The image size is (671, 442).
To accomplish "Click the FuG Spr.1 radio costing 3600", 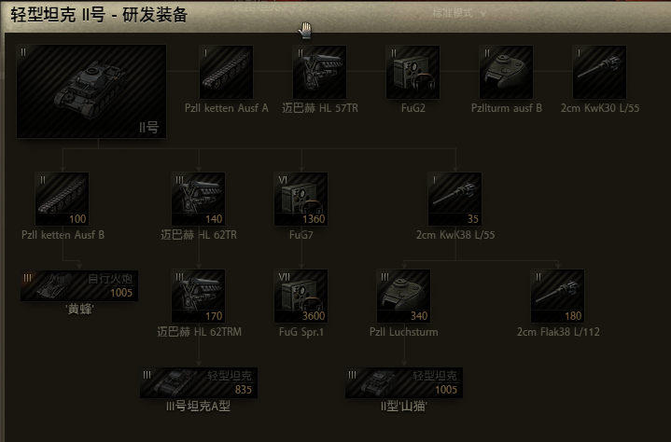I will (x=301, y=296).
